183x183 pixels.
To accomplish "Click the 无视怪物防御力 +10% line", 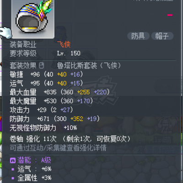I will [43, 128].
